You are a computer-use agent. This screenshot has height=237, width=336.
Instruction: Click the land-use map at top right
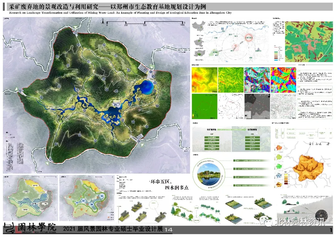(x=309, y=42)
